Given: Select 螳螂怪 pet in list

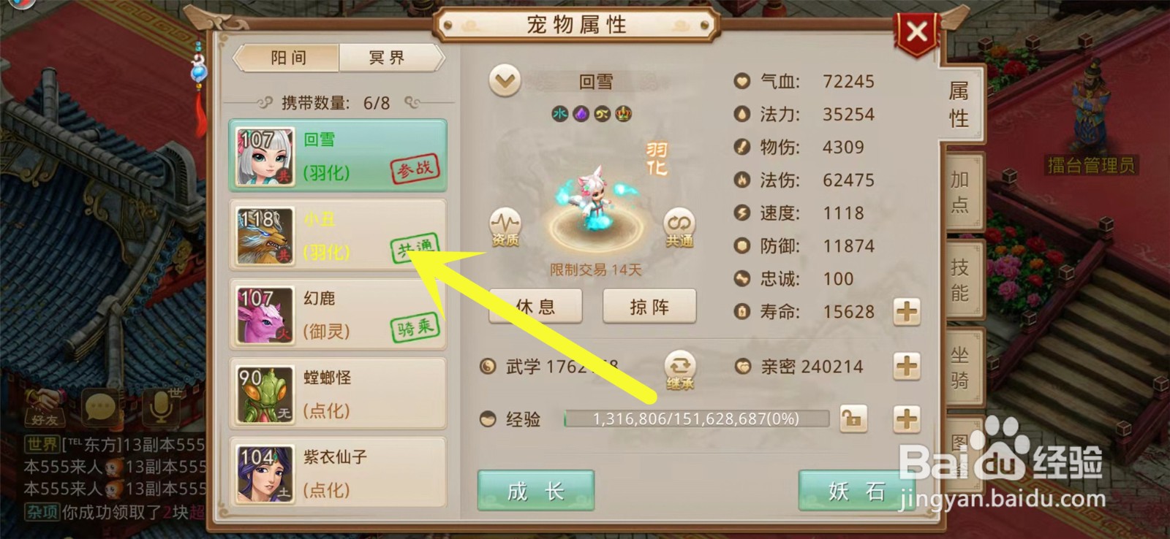Looking at the screenshot, I should point(338,394).
